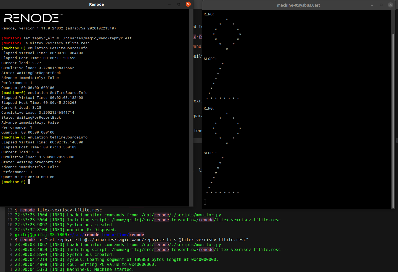The width and height of the screenshot is (398, 272).
Task: Click the monitor line "set zephyr_elf @../binaries/magic_wand/zephyr.elf"
Action: (x=78, y=38)
